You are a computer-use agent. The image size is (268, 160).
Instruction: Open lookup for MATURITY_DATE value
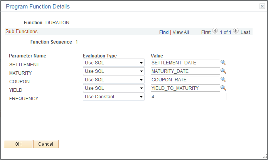pos(223,71)
